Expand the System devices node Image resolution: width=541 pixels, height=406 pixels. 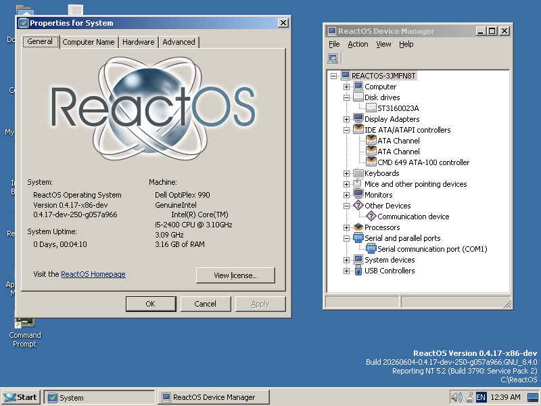[346, 260]
